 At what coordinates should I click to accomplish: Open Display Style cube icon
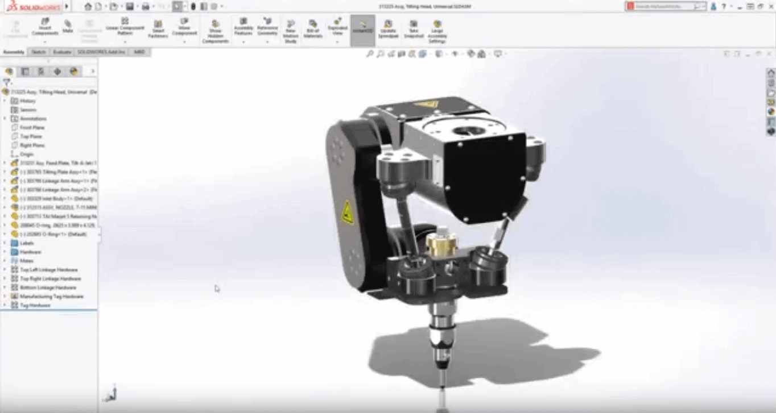tap(439, 54)
